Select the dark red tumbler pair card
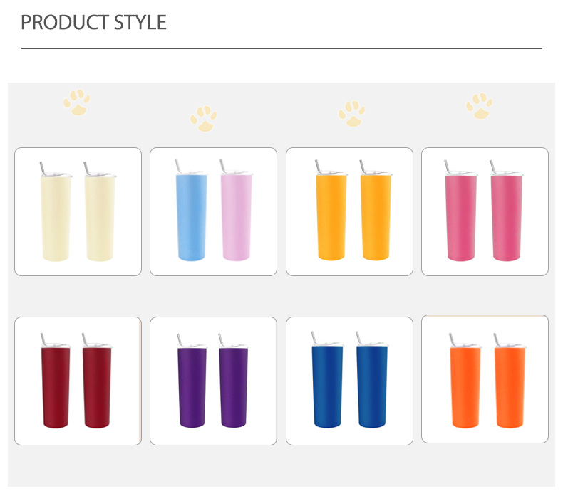This screenshot has height=501, width=563. 78,381
